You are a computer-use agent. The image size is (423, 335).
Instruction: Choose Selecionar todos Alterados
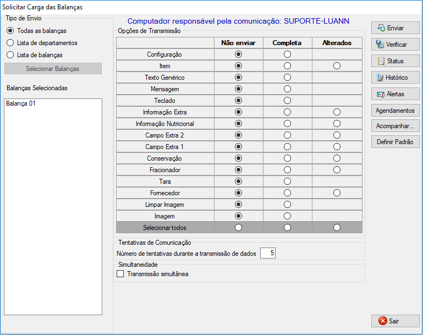click(337, 228)
